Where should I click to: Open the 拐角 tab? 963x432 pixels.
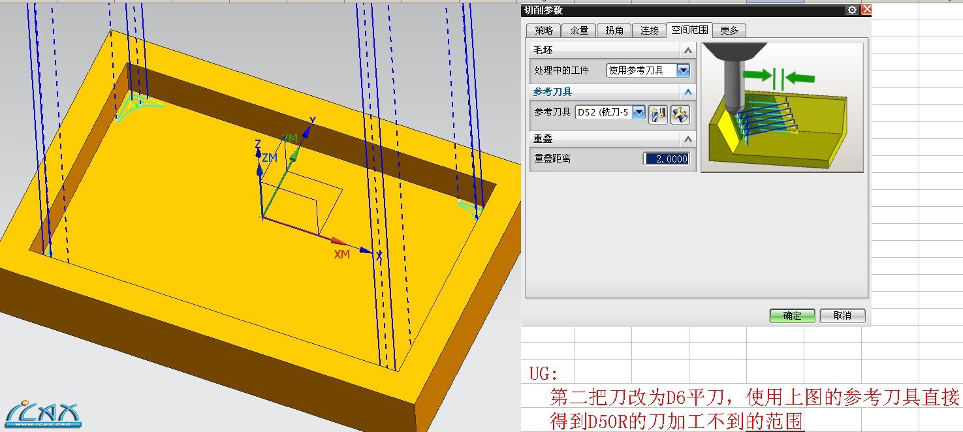click(614, 30)
